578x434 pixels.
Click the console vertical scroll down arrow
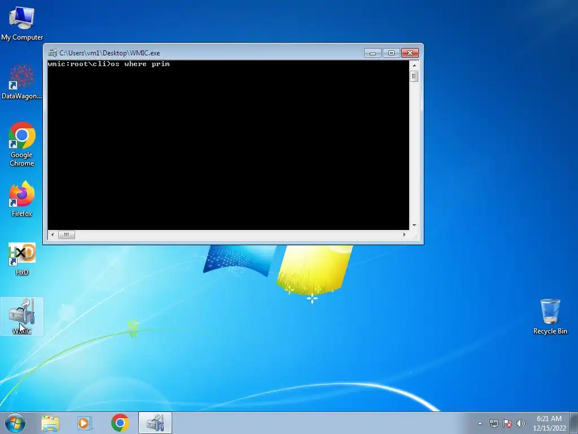pyautogui.click(x=414, y=225)
